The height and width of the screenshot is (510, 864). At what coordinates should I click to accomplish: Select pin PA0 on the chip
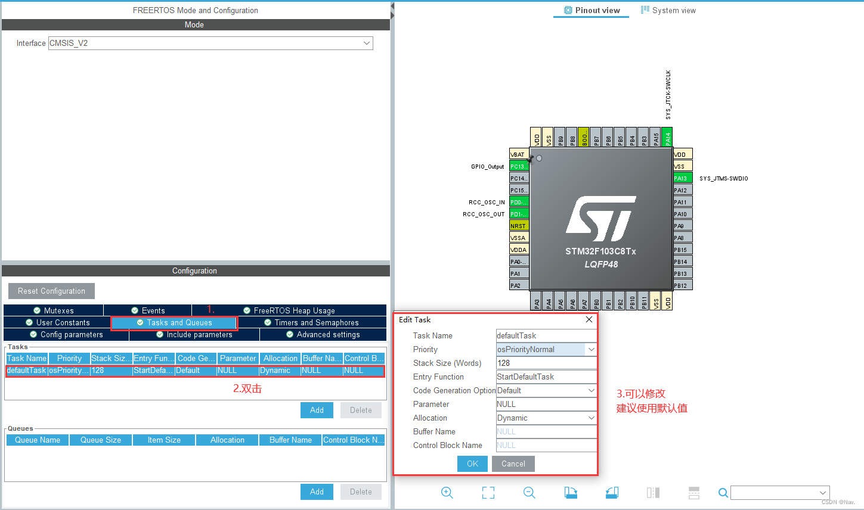[x=519, y=262]
